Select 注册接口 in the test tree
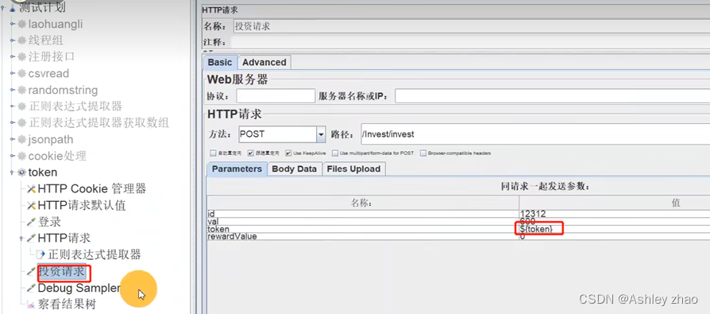 52,56
